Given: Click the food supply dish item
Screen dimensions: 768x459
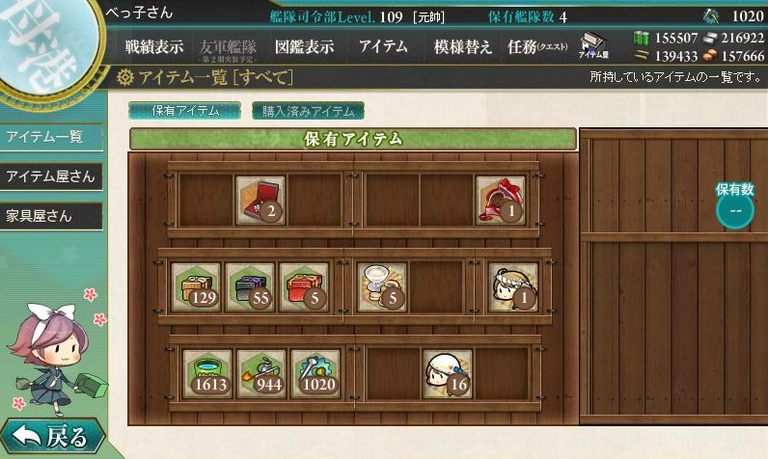Looking at the screenshot, I should click(x=382, y=287).
